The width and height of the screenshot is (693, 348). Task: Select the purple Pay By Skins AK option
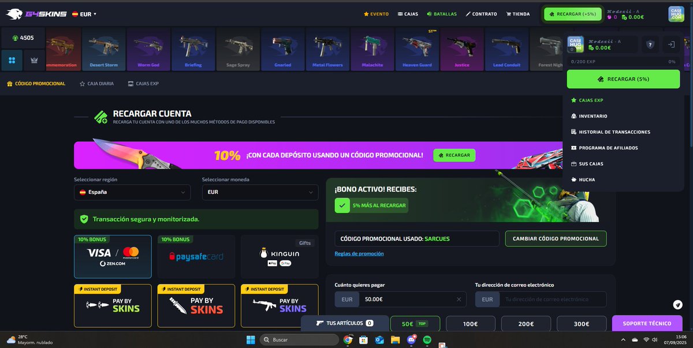coord(280,306)
